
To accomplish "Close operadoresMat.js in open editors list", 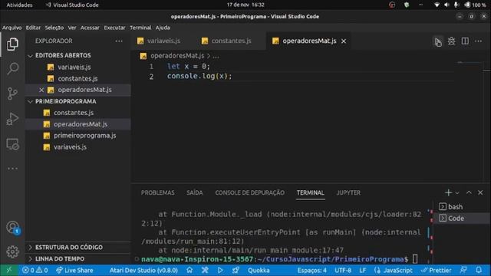I will (x=41, y=90).
